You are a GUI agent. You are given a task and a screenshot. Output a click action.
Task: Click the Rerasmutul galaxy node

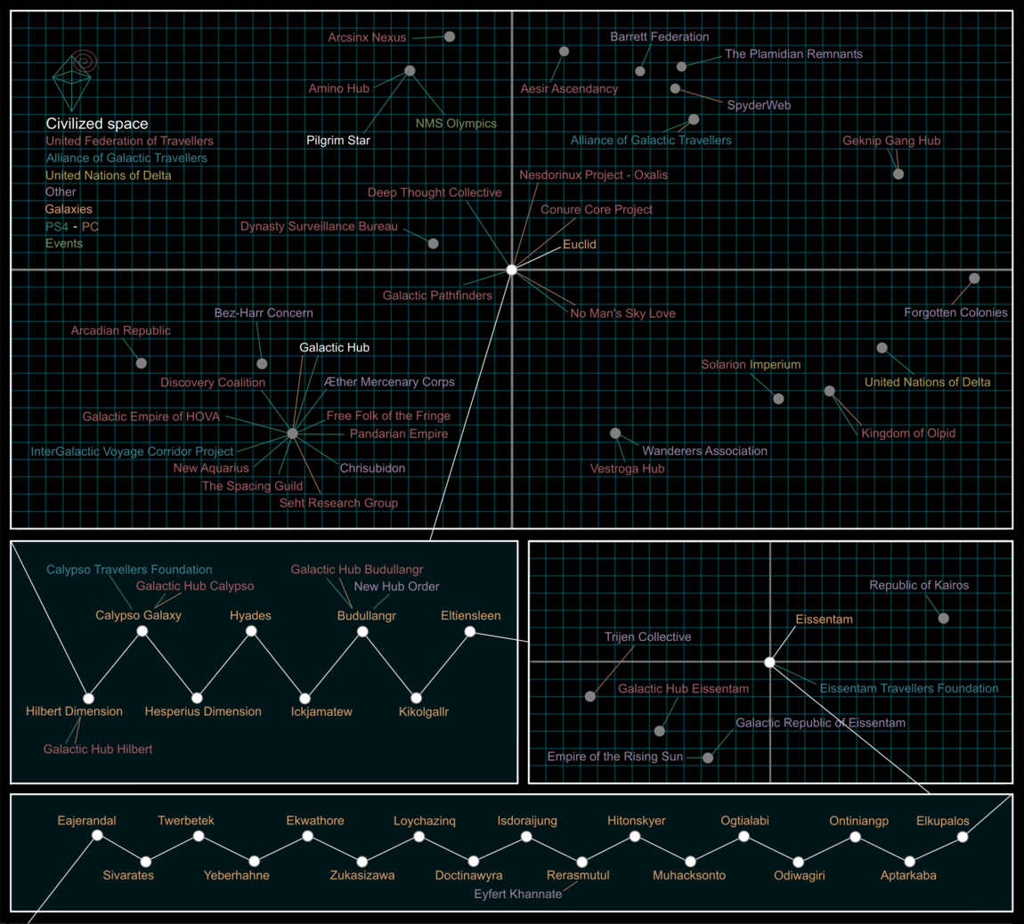[x=581, y=862]
